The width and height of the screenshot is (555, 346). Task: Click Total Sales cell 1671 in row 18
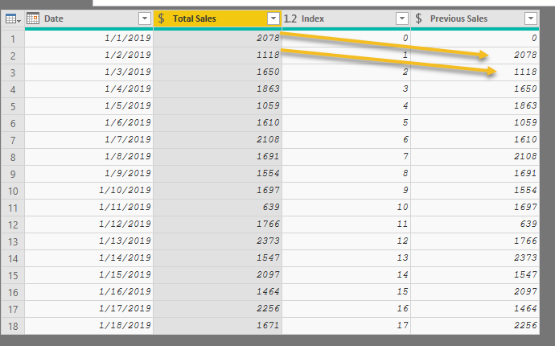[x=218, y=326]
